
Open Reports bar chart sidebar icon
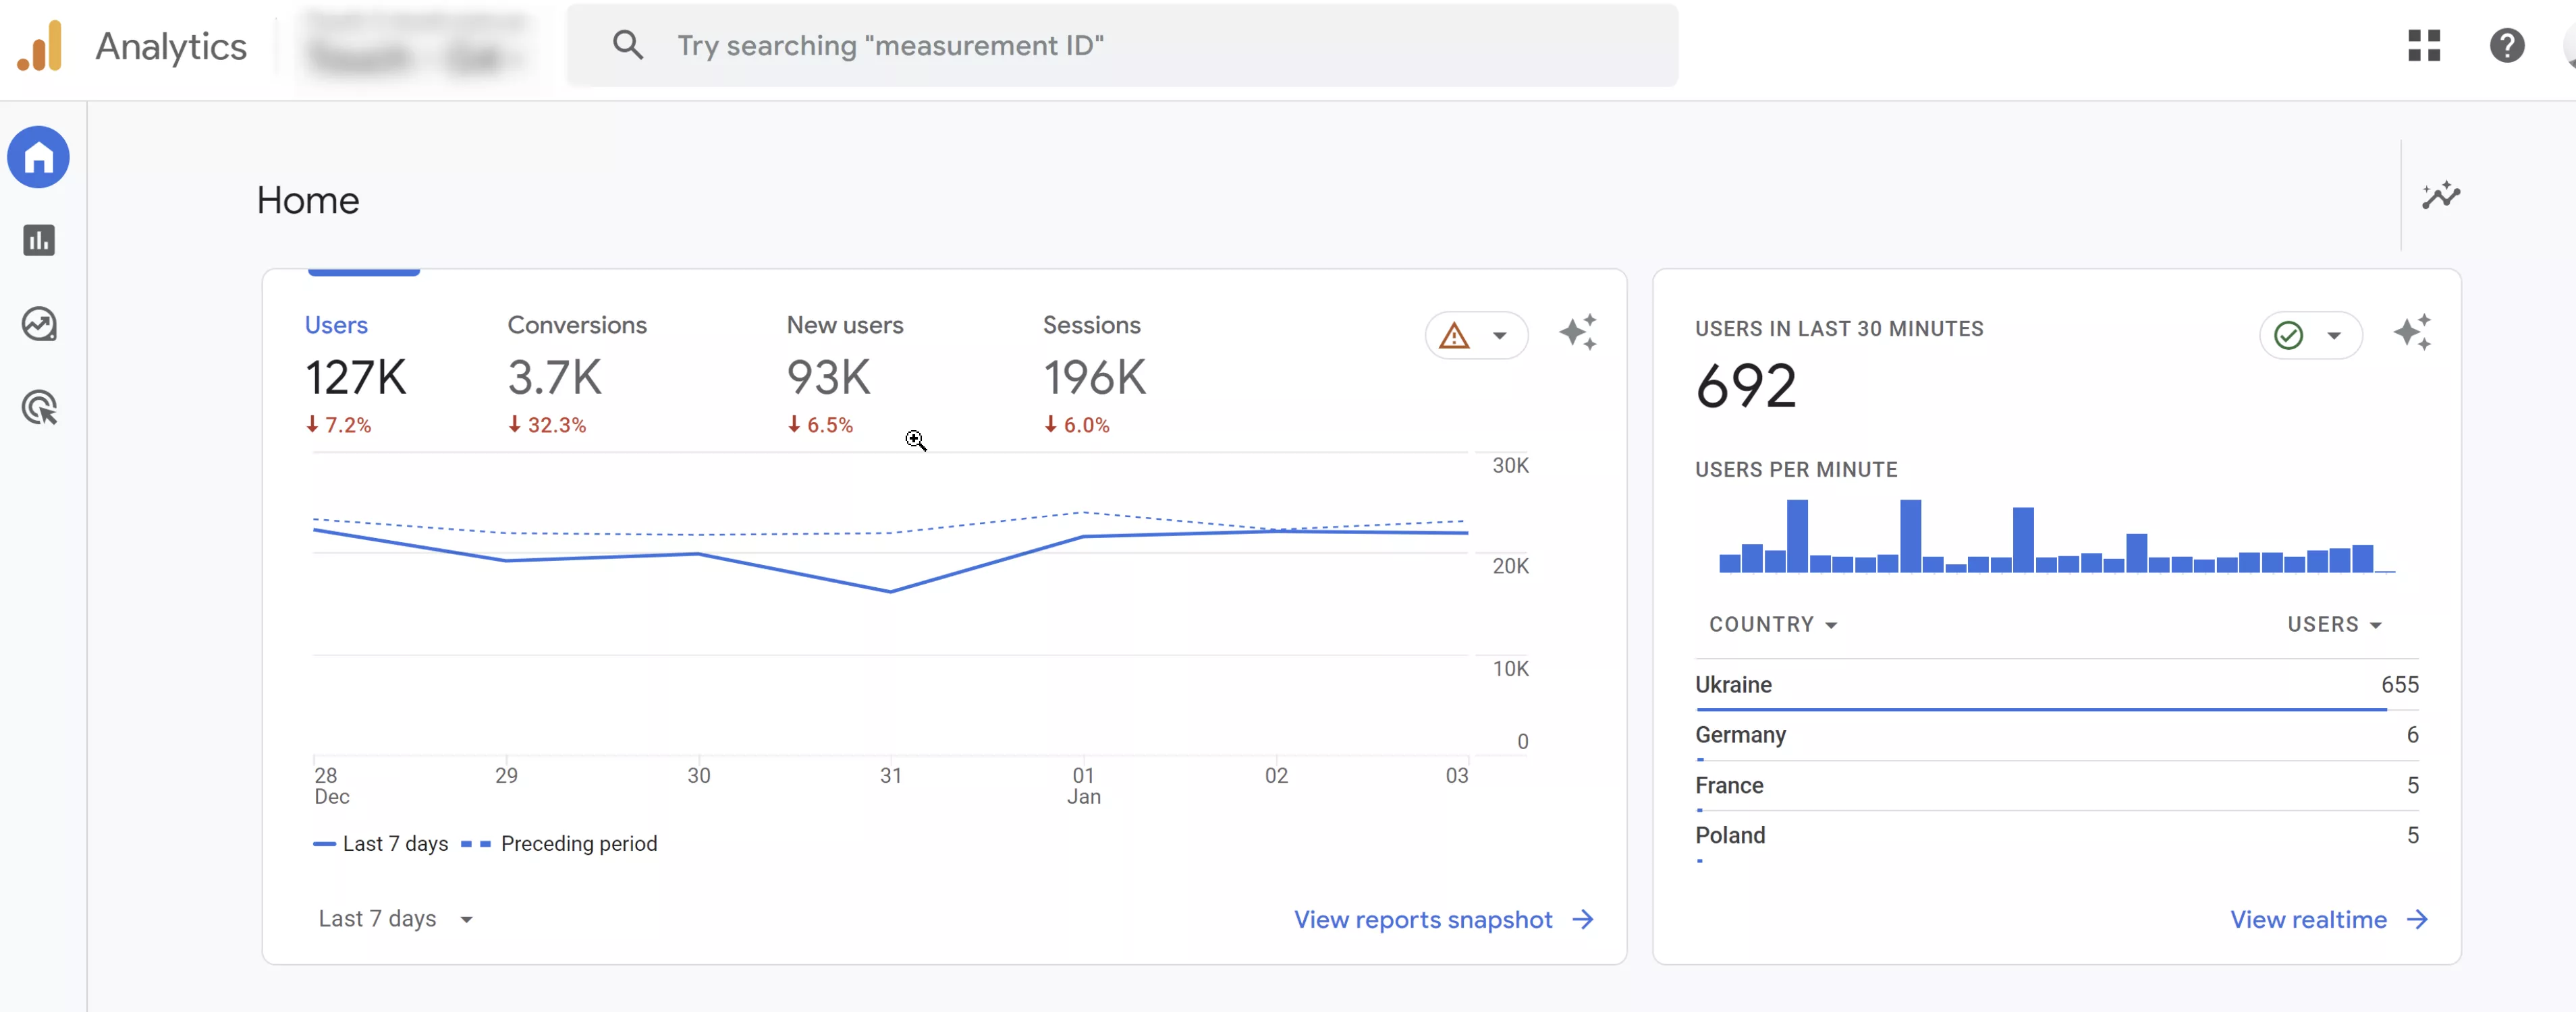pyautogui.click(x=39, y=241)
